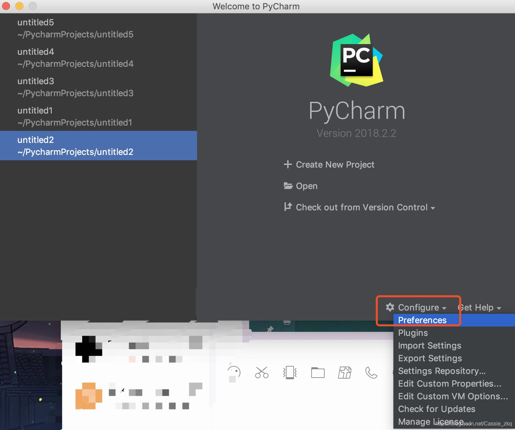The height and width of the screenshot is (430, 515).
Task: Select Preferences from the Configure menu
Action: point(422,320)
